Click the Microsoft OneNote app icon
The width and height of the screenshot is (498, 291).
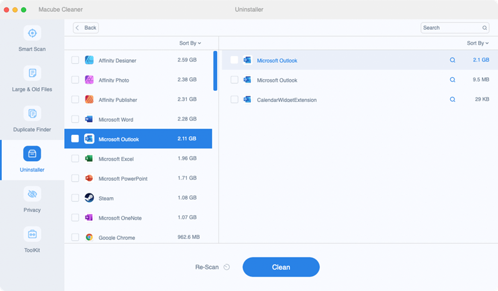89,218
